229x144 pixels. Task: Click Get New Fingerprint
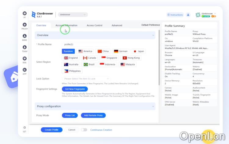click(x=75, y=89)
